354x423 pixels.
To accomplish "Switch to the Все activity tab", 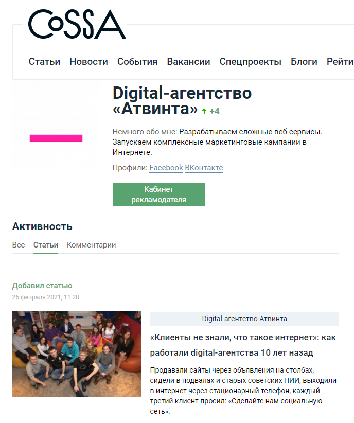I will pyautogui.click(x=19, y=245).
